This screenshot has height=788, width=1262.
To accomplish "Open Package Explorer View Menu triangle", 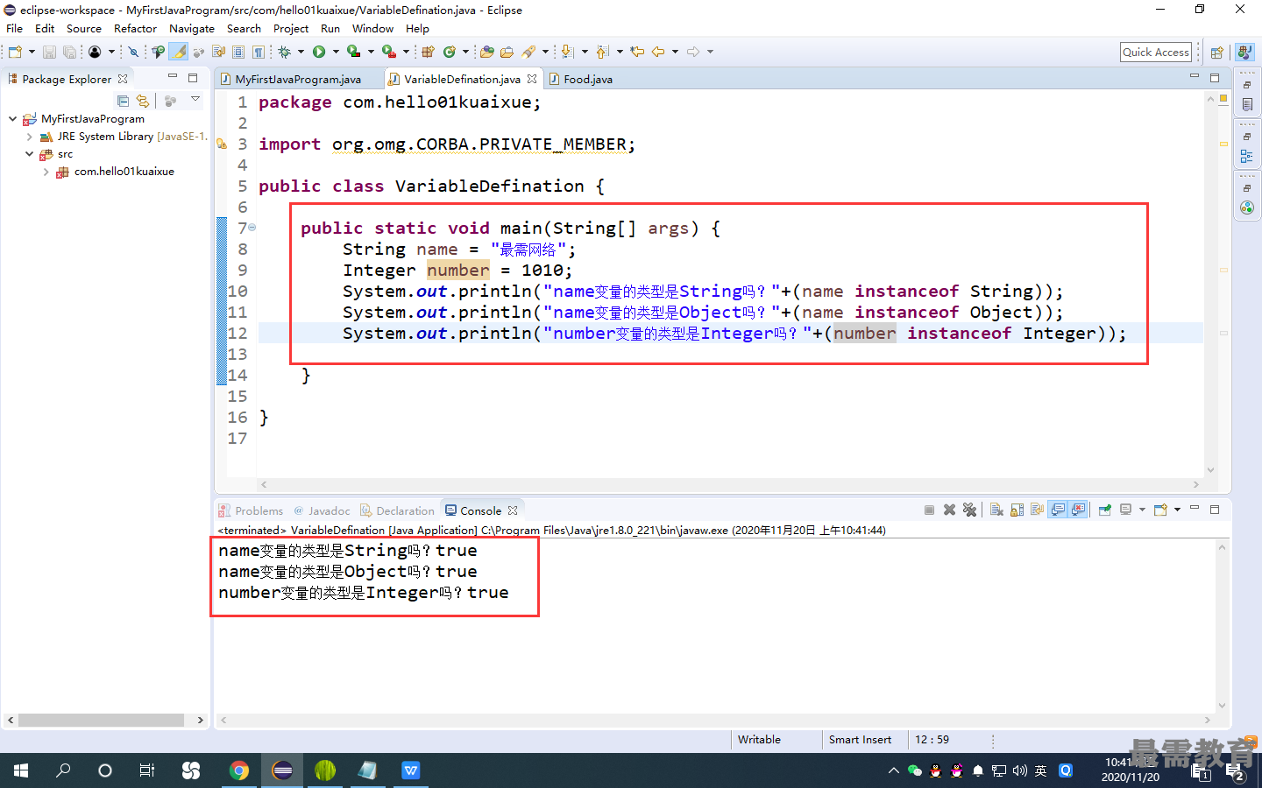I will coord(195,100).
